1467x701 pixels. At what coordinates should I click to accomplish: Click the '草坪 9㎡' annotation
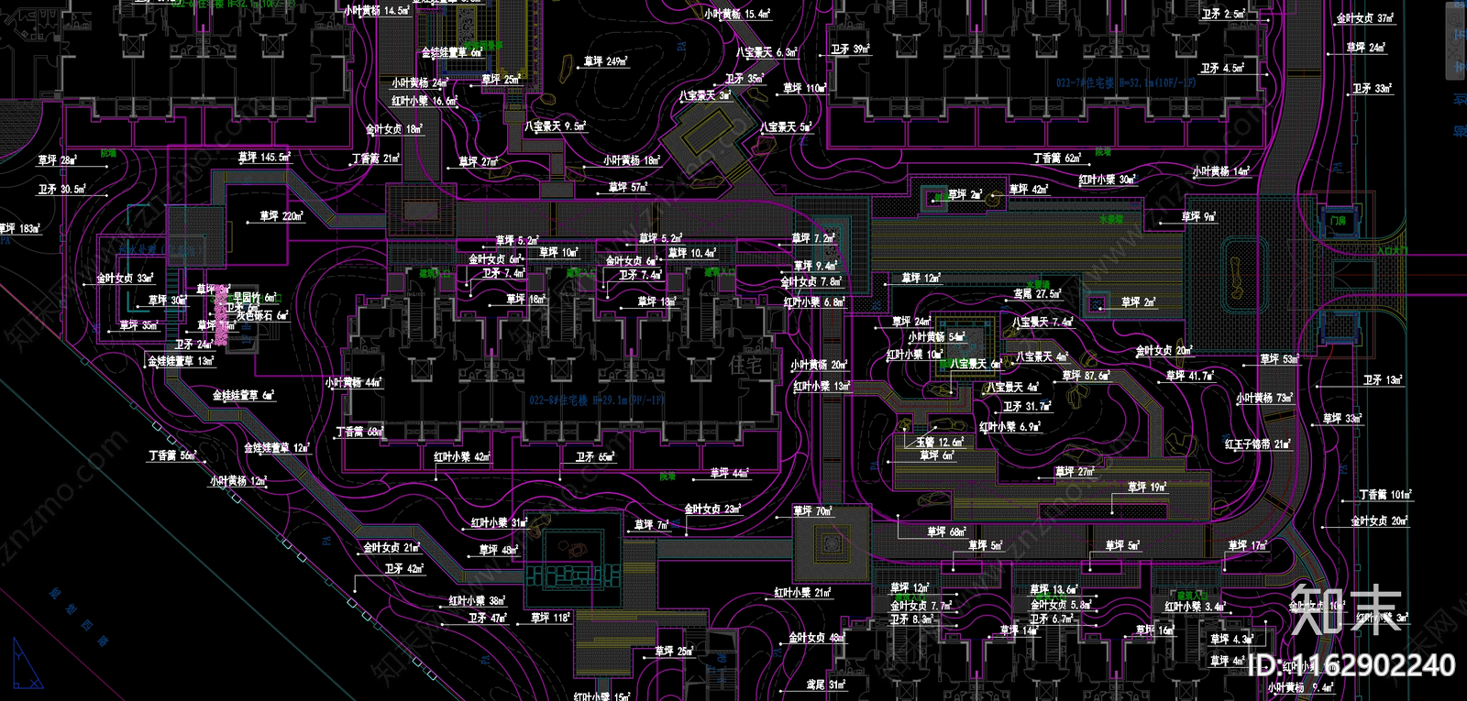coord(1199,217)
